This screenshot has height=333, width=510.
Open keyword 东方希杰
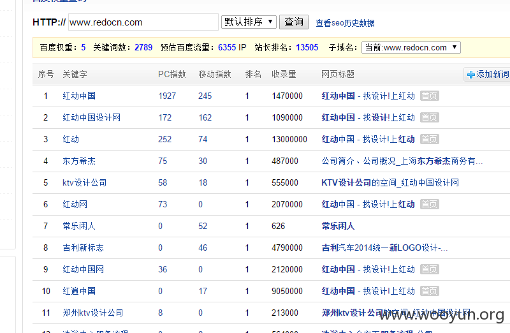tap(79, 161)
